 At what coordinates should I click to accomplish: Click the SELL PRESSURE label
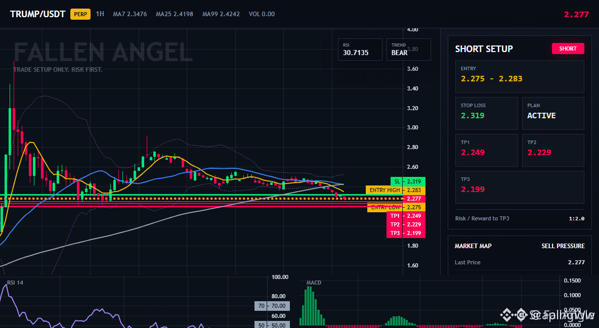pyautogui.click(x=563, y=246)
